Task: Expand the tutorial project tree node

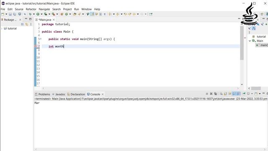Action: click(2, 29)
